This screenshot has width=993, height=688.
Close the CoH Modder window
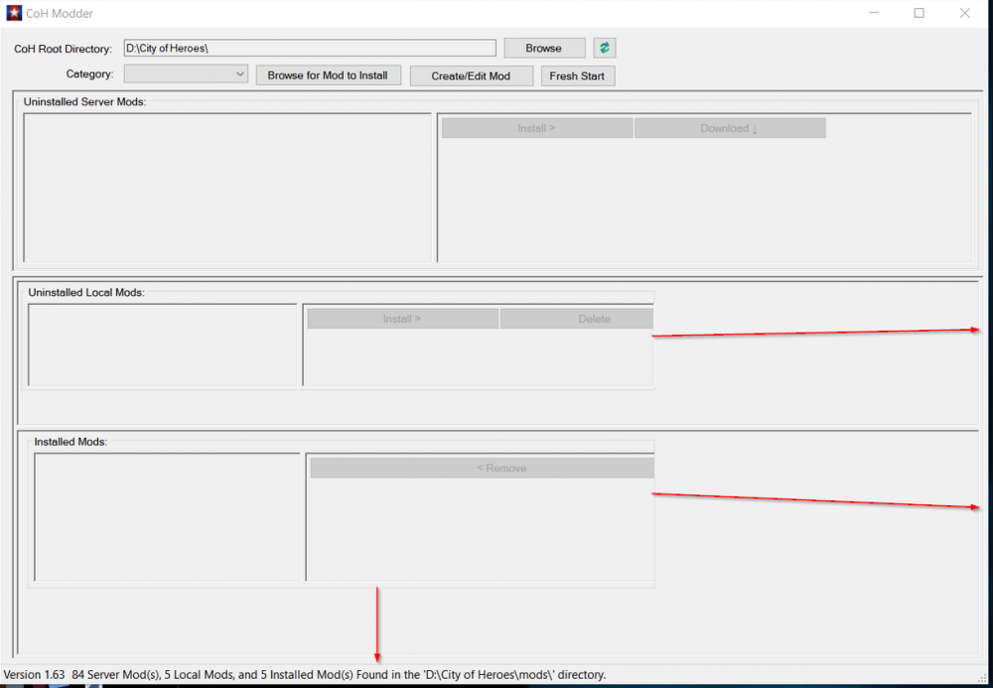tap(965, 13)
